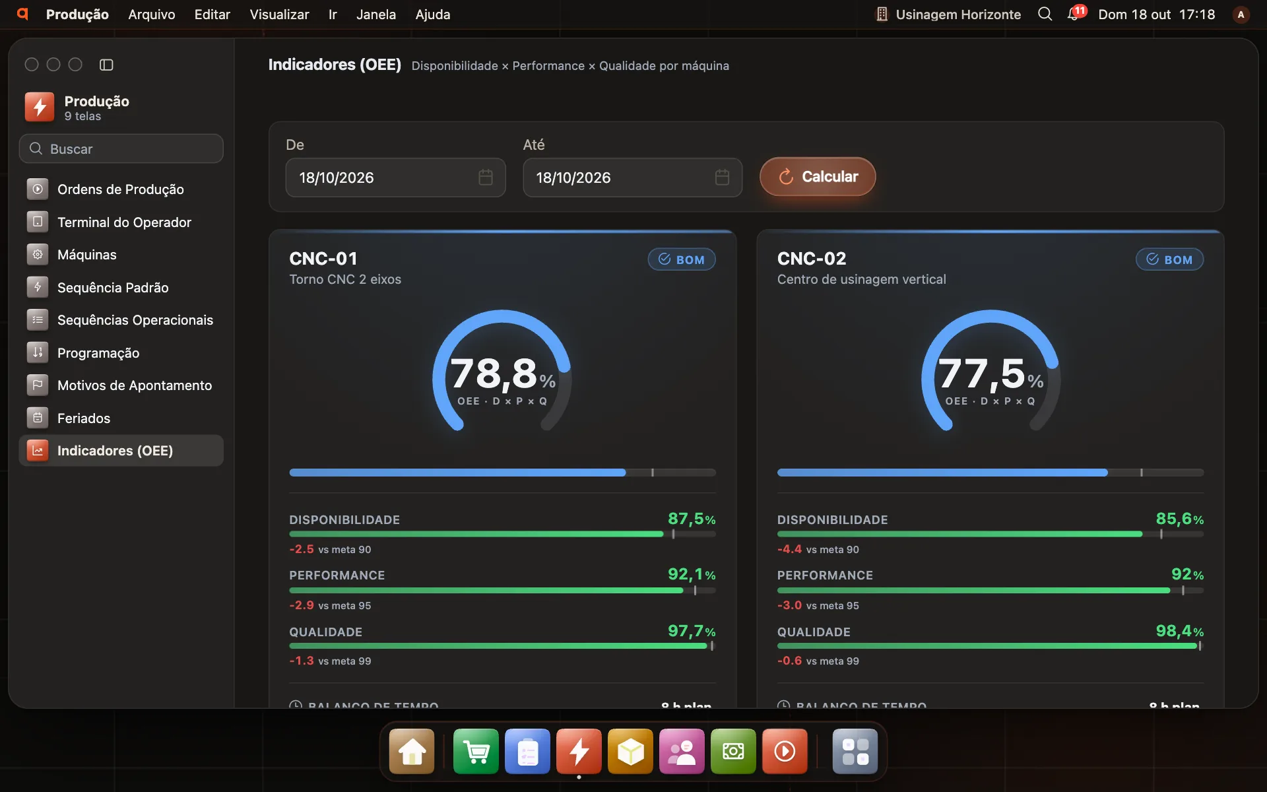
Task: Open calendar picker in Até field
Action: pos(723,178)
